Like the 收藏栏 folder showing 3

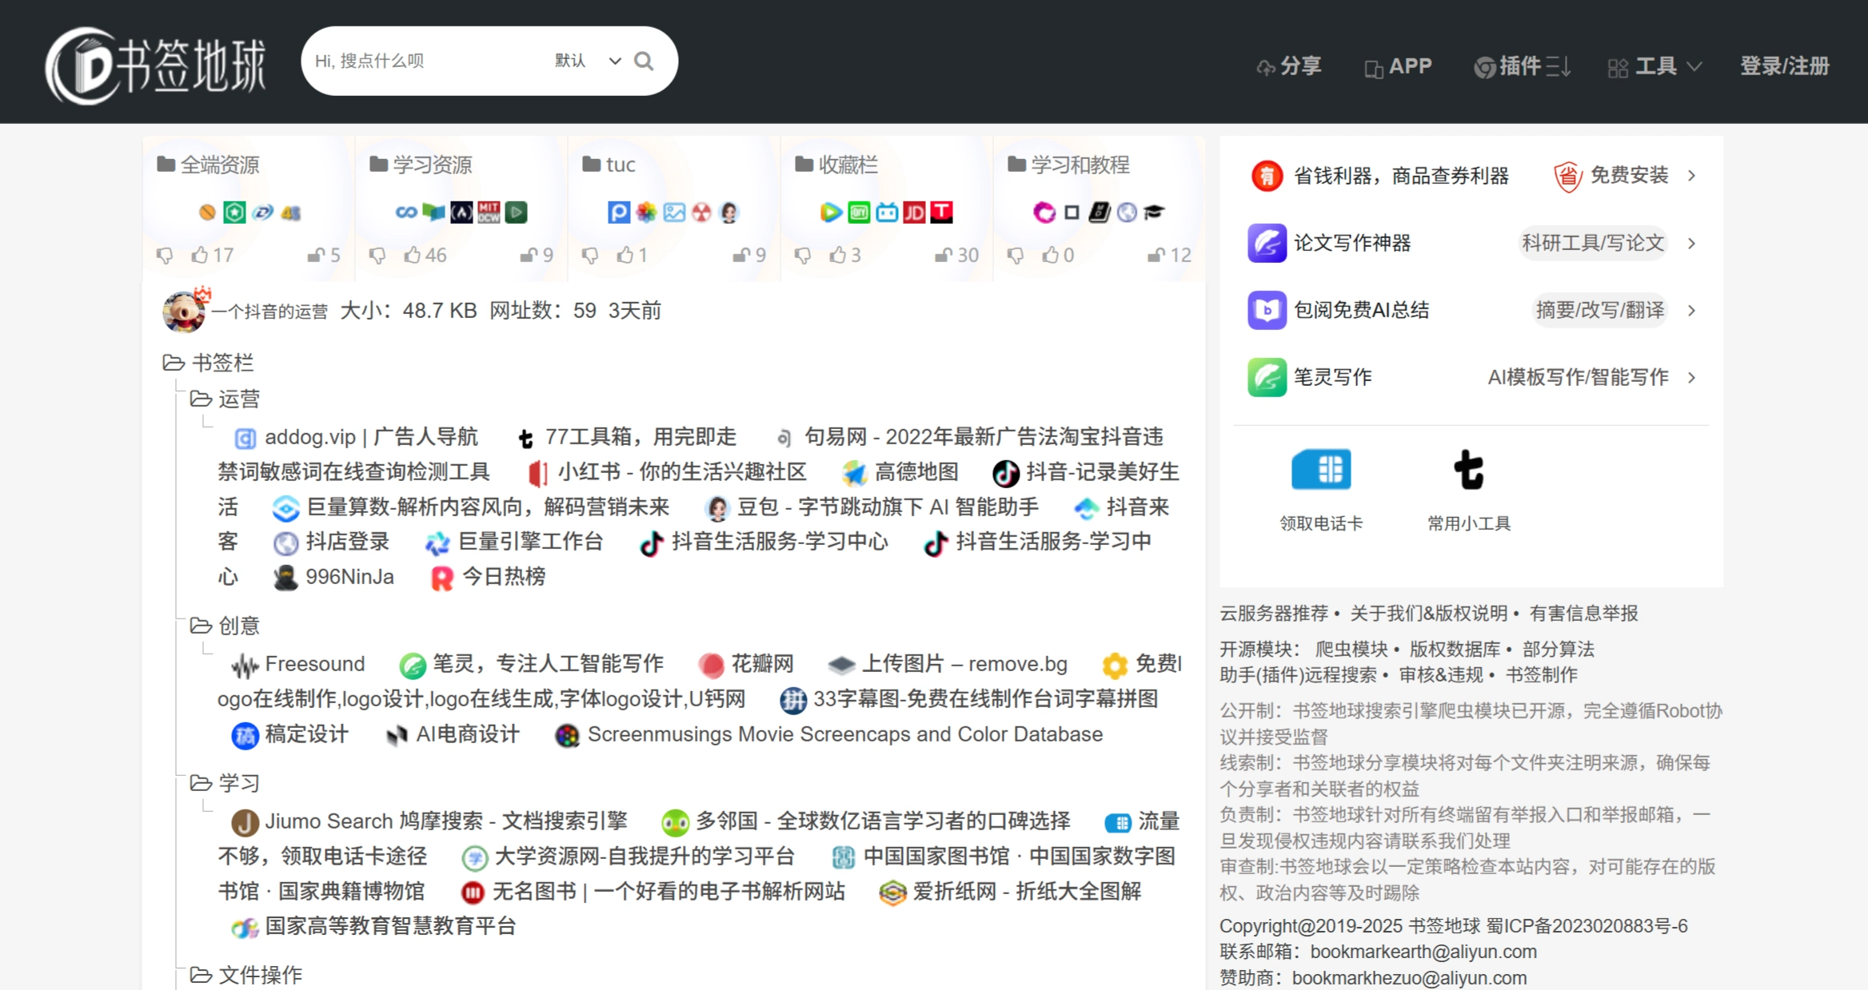[x=838, y=255]
